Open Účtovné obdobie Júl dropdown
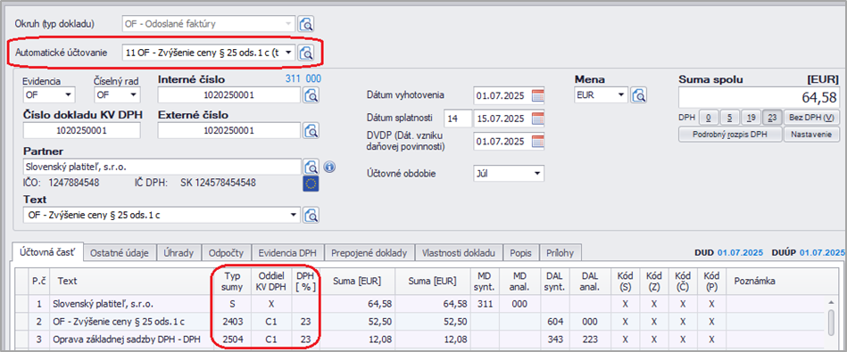Screen dimensions: 847x352 [537, 174]
